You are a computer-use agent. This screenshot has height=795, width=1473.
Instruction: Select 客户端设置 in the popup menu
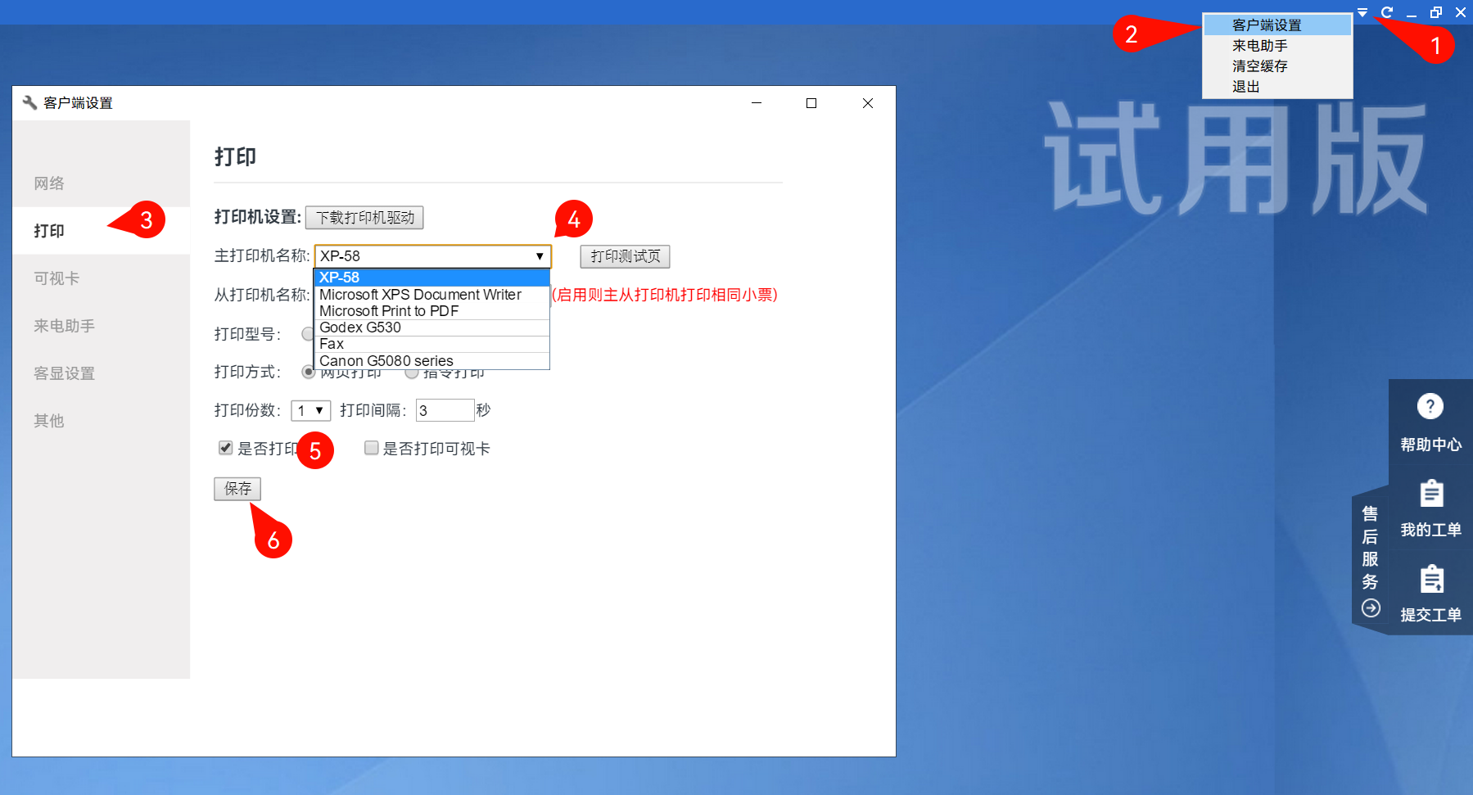click(x=1277, y=25)
